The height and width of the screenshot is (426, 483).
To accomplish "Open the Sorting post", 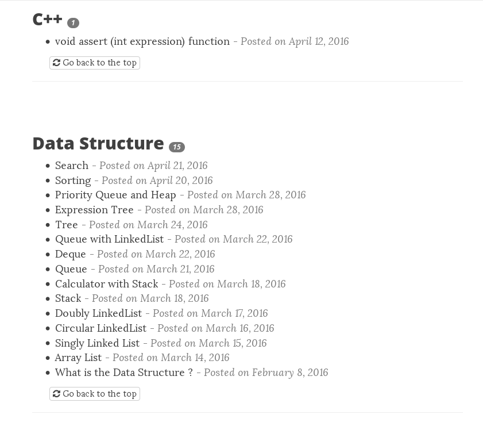I will point(73,181).
